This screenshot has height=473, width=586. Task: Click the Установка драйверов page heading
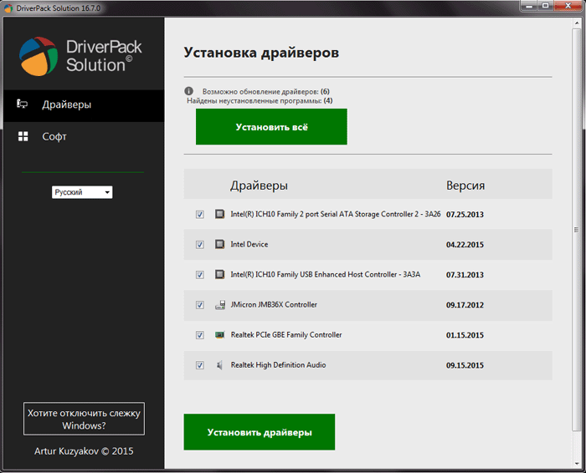261,53
